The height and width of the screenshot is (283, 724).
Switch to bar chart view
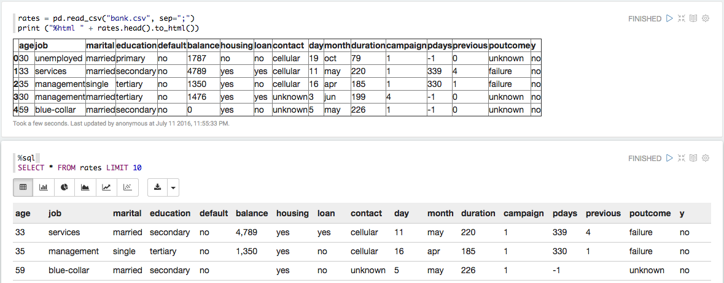tap(44, 187)
